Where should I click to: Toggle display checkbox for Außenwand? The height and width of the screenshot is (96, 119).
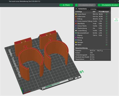[106, 16]
